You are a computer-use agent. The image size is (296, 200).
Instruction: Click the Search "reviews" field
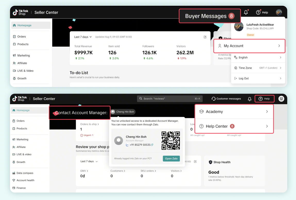point(170,99)
